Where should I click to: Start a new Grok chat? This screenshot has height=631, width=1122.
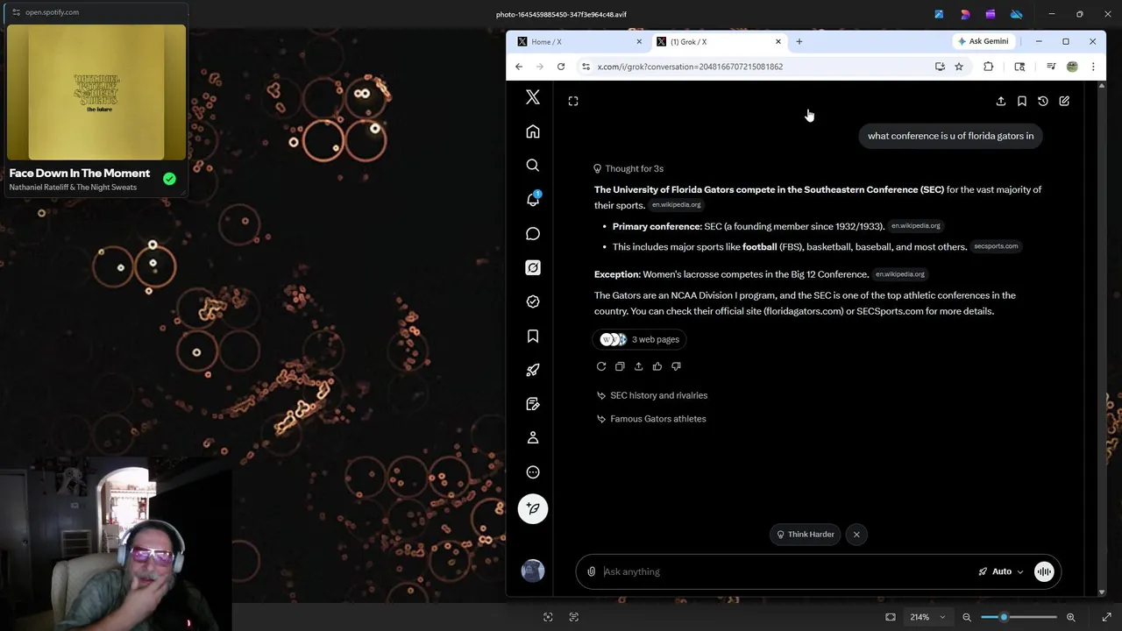click(x=1064, y=101)
